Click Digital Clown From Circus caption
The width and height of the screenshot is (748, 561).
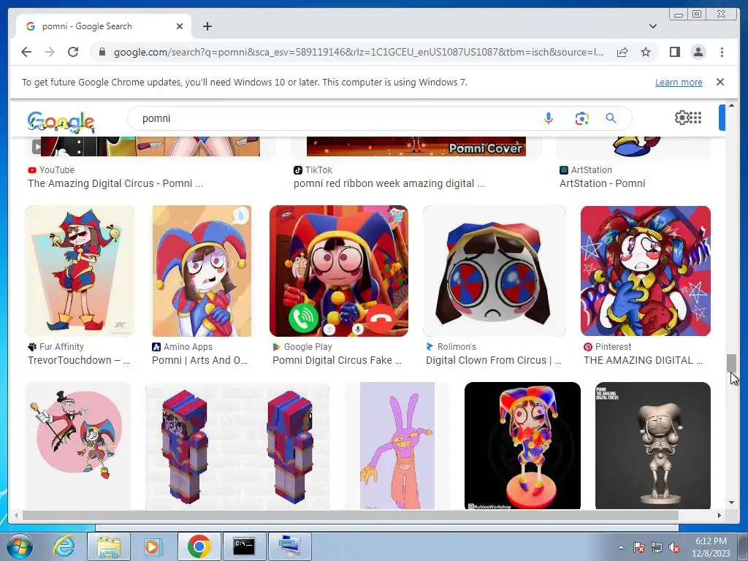(x=493, y=360)
